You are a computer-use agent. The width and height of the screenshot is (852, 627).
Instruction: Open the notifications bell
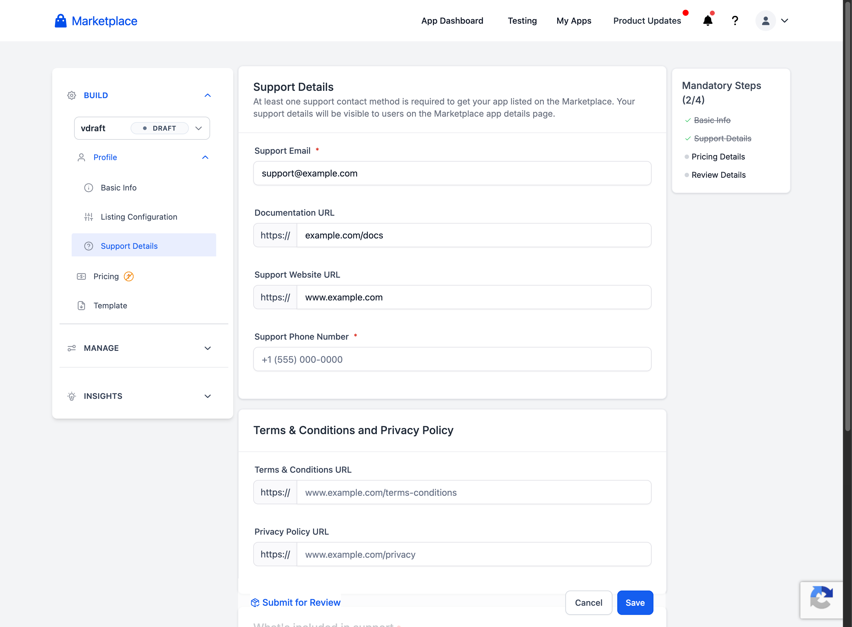coord(707,20)
